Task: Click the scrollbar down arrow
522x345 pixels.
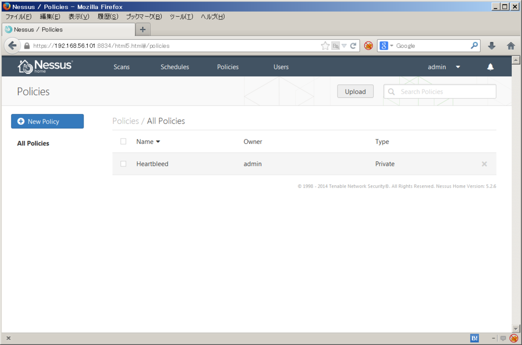Action: click(516, 329)
